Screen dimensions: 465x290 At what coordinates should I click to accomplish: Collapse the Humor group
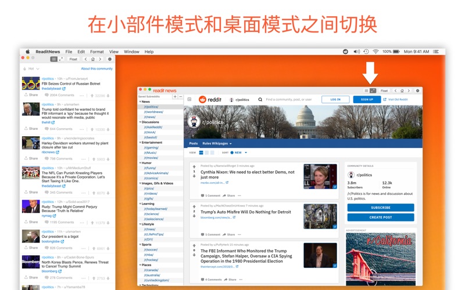140,163
